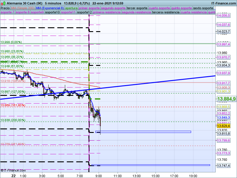
Task: Select the yellow 13.868,5 price label
Action: point(223,107)
